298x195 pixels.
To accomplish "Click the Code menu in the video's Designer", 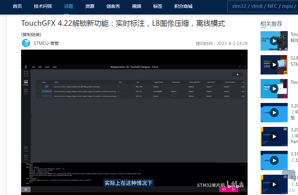I will click(x=47, y=67).
